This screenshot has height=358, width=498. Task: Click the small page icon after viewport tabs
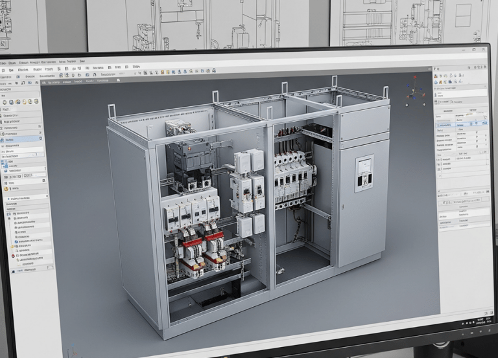pyautogui.click(x=119, y=80)
